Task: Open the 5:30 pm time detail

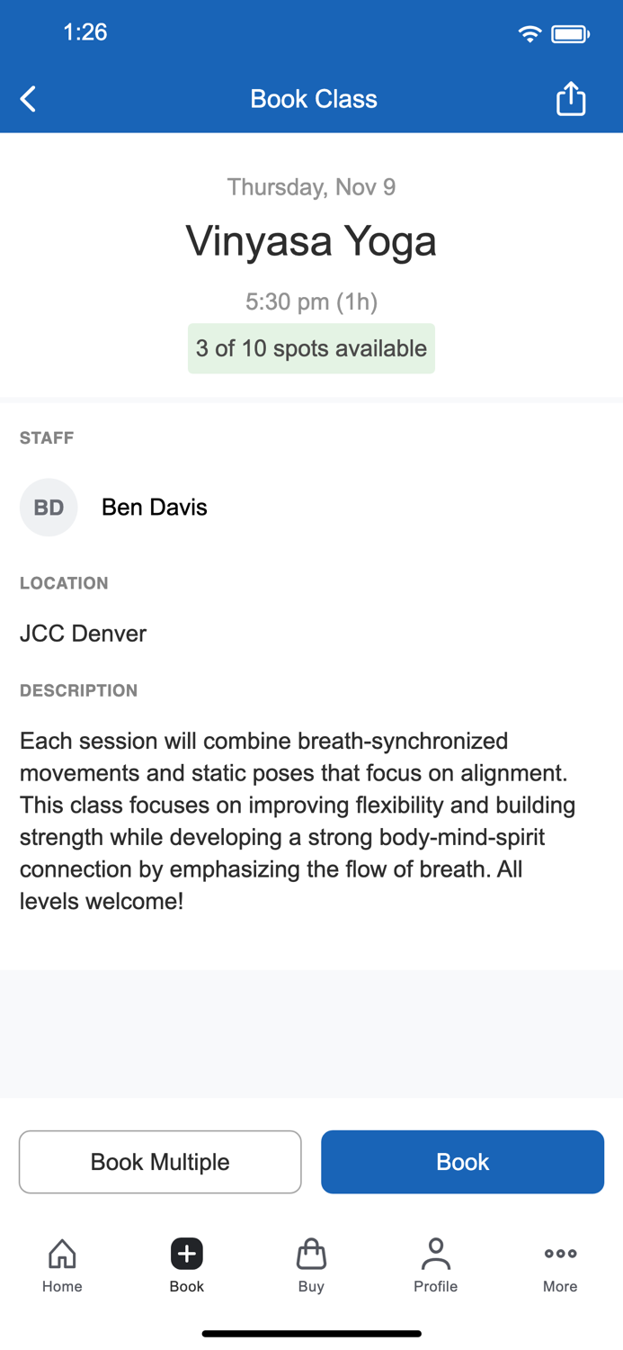Action: [311, 301]
